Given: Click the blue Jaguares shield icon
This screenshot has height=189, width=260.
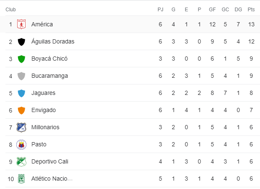Looking at the screenshot, I should (21, 93).
